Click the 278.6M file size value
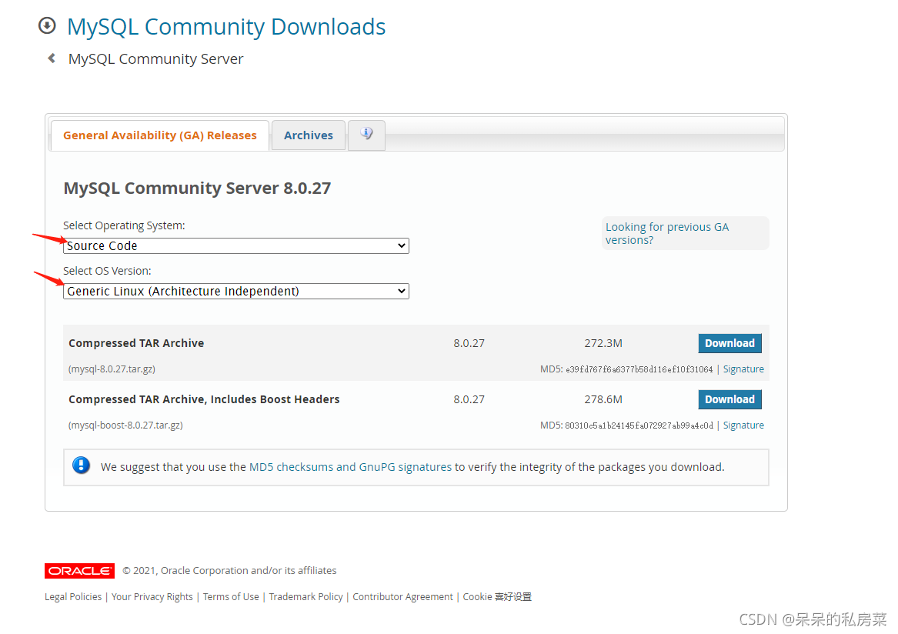The width and height of the screenshot is (898, 634). click(x=603, y=399)
